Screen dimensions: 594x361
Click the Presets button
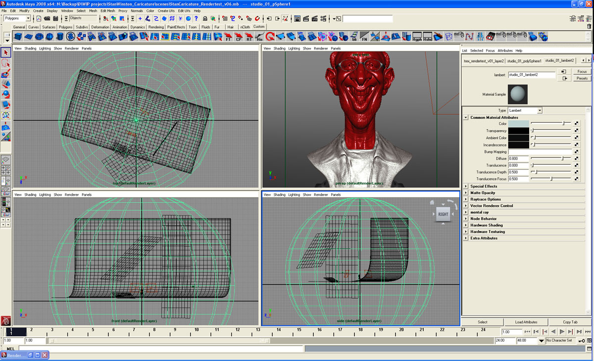click(582, 78)
